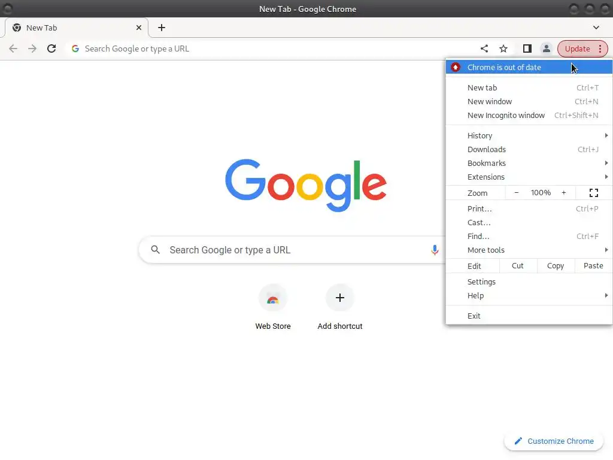Open Settings from the menu
613x460 pixels.
(x=529, y=282)
